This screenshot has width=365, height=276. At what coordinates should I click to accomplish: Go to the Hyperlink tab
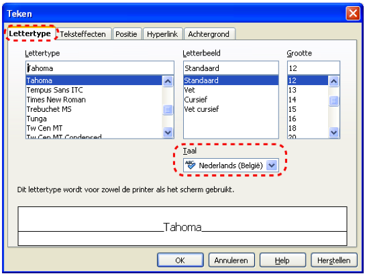coord(162,34)
